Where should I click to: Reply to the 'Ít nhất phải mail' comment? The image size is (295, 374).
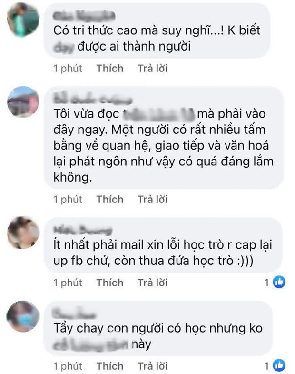point(153,283)
